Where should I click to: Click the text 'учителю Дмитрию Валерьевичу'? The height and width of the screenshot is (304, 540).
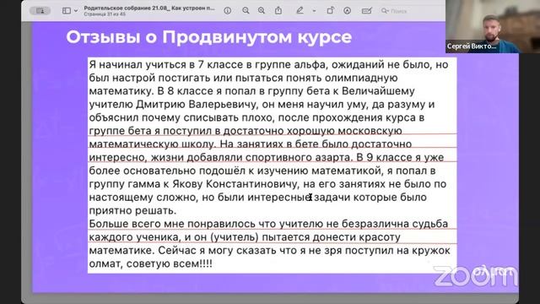(x=173, y=105)
